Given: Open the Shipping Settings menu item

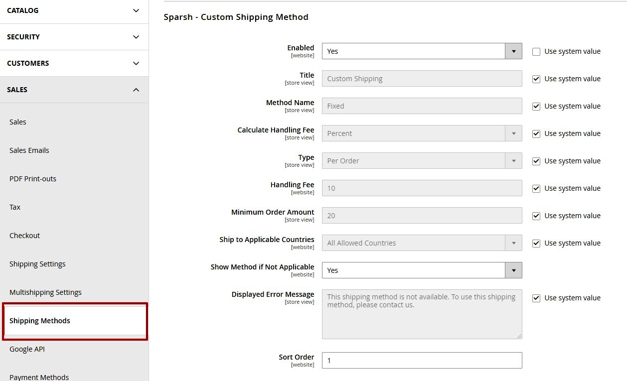Looking at the screenshot, I should [x=37, y=263].
